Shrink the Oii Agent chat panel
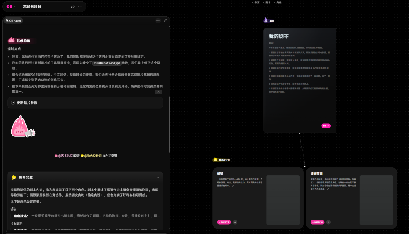 (165, 20)
